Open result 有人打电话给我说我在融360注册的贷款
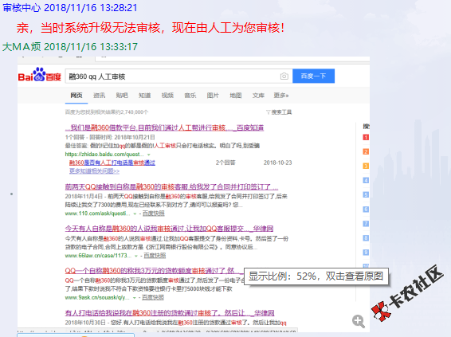The image size is (451, 337). (170, 313)
